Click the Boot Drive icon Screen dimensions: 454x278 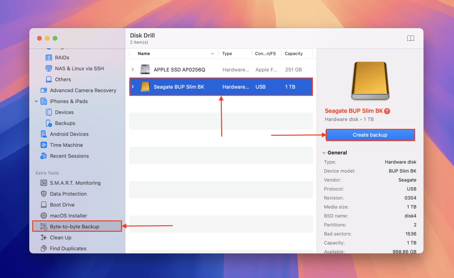pos(44,205)
